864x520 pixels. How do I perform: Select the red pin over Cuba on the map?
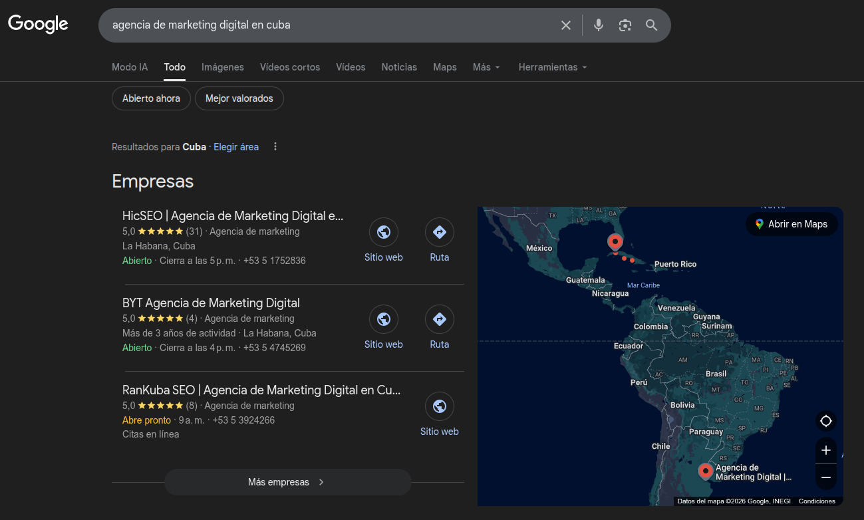click(615, 243)
